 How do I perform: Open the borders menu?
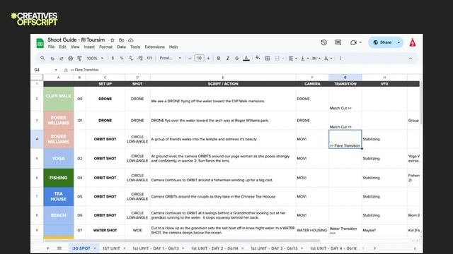[x=268, y=58]
